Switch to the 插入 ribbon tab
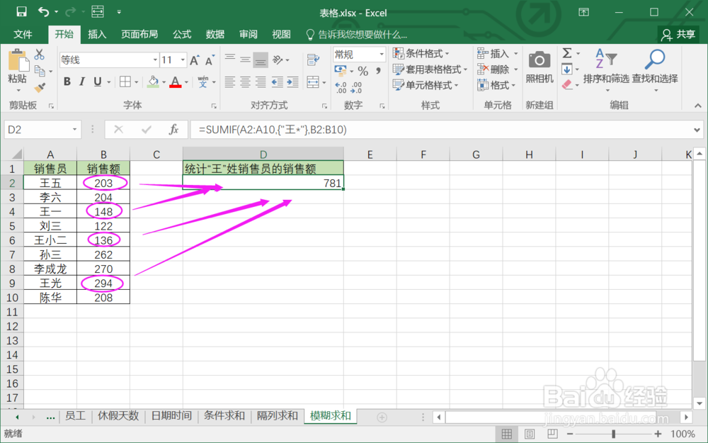This screenshot has width=708, height=443. click(x=96, y=34)
